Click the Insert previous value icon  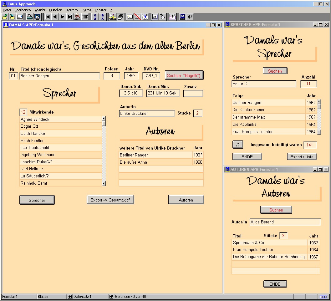click(172, 17)
